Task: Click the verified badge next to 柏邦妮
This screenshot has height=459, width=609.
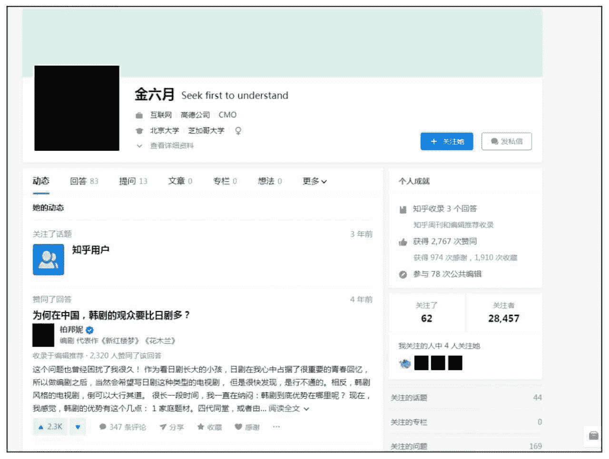Action: tap(90, 330)
